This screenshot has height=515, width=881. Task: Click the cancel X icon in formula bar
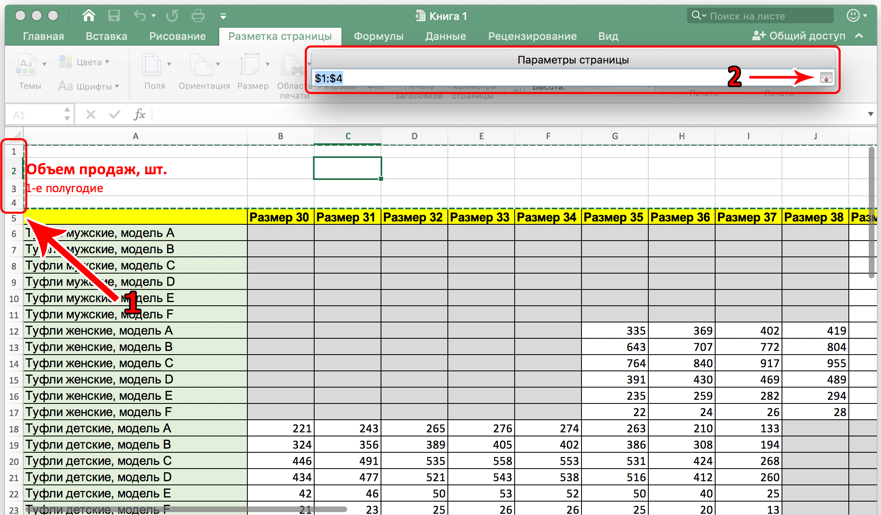[91, 115]
